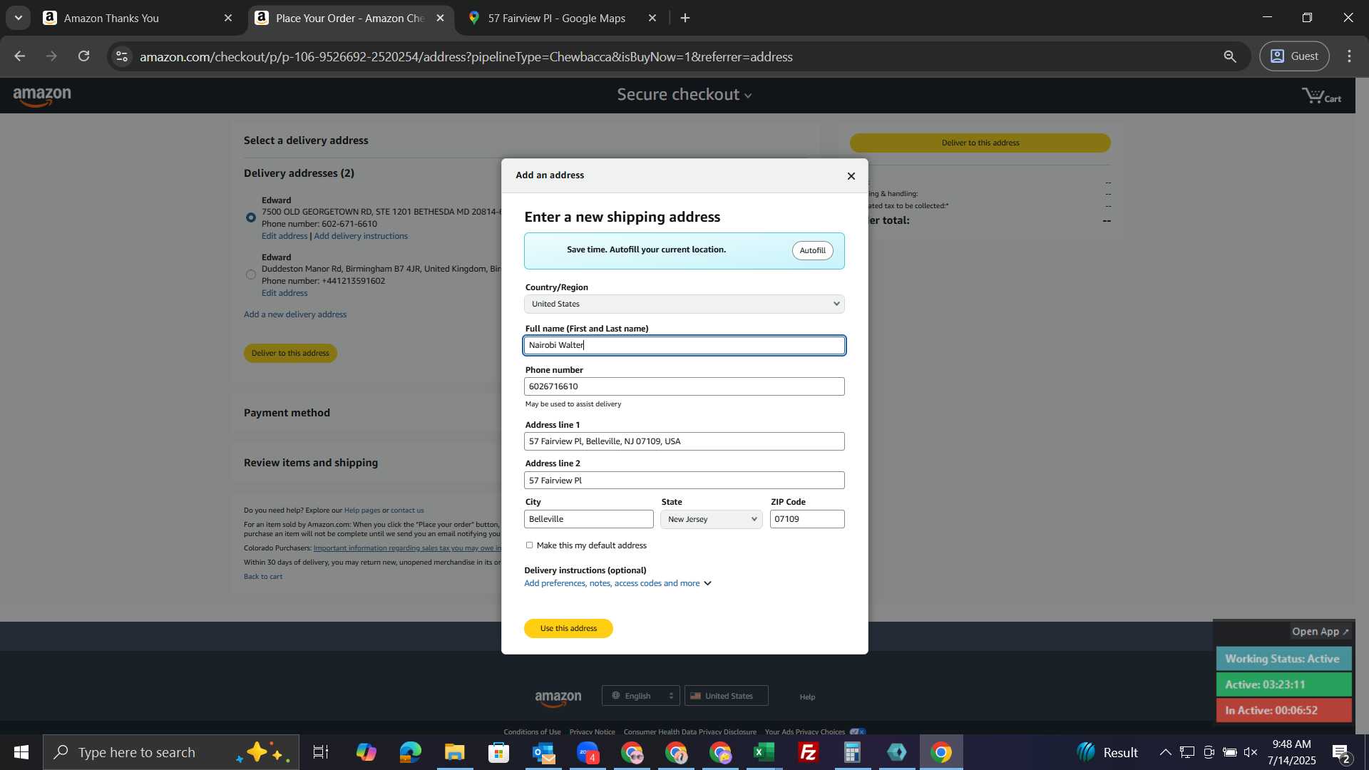The width and height of the screenshot is (1369, 770).
Task: Click Use this address button
Action: point(568,628)
